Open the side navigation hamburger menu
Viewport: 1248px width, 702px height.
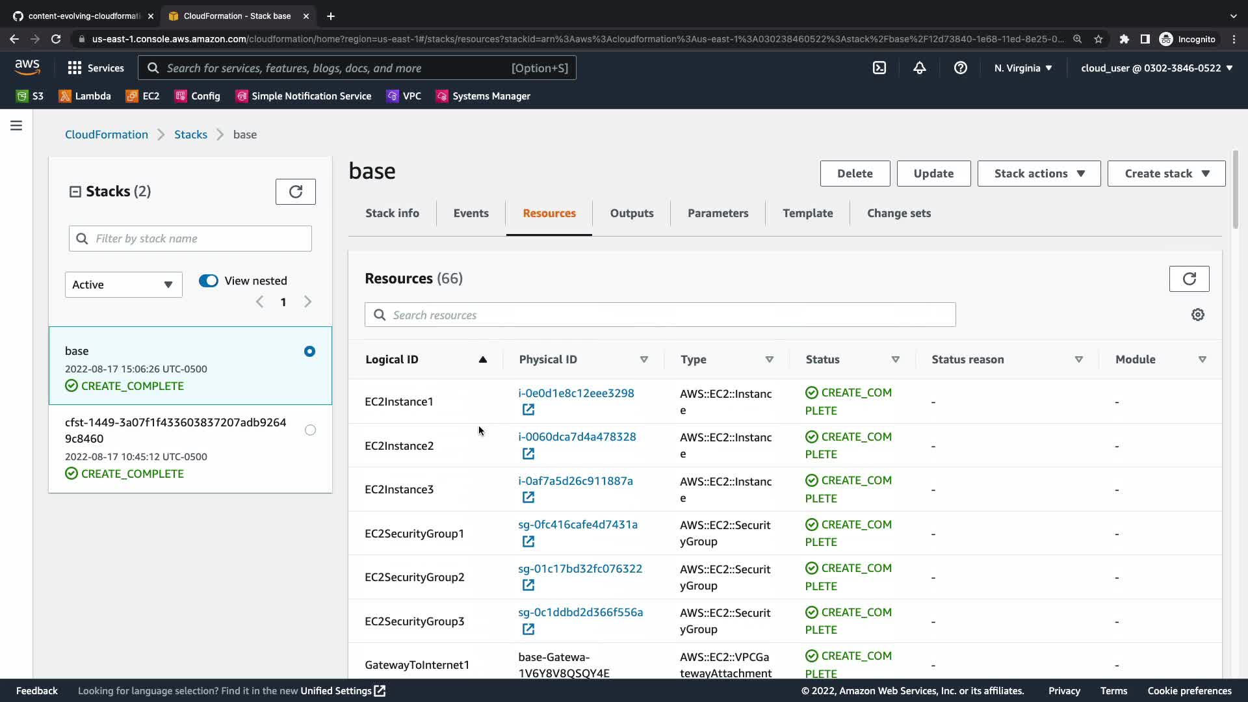click(16, 125)
